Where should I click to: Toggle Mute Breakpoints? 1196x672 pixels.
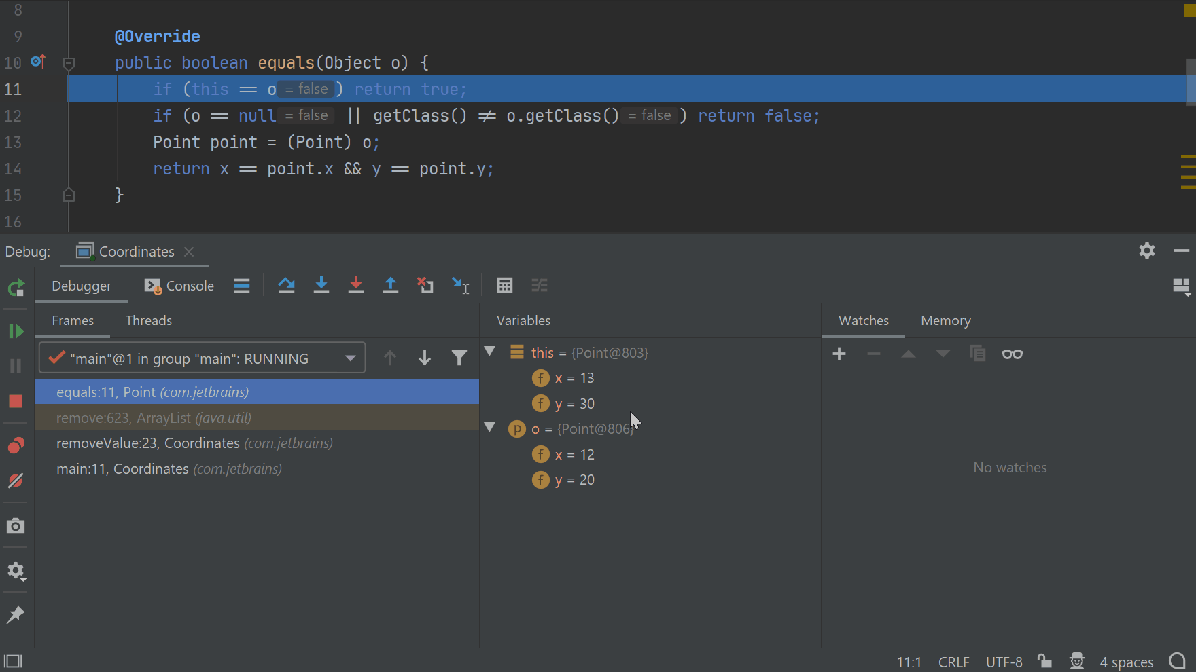tap(16, 481)
